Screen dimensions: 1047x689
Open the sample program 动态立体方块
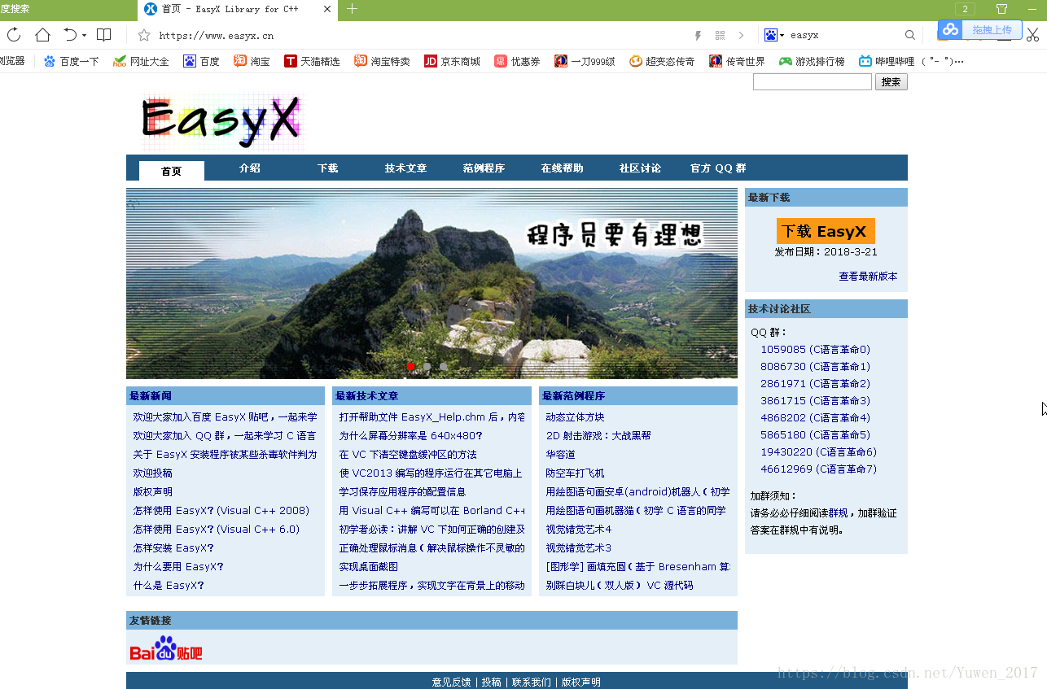pos(575,417)
